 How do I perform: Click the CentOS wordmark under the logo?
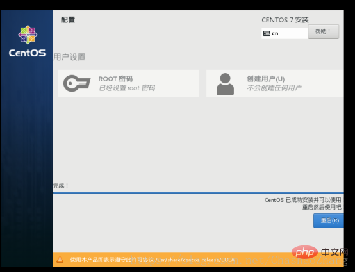click(28, 53)
